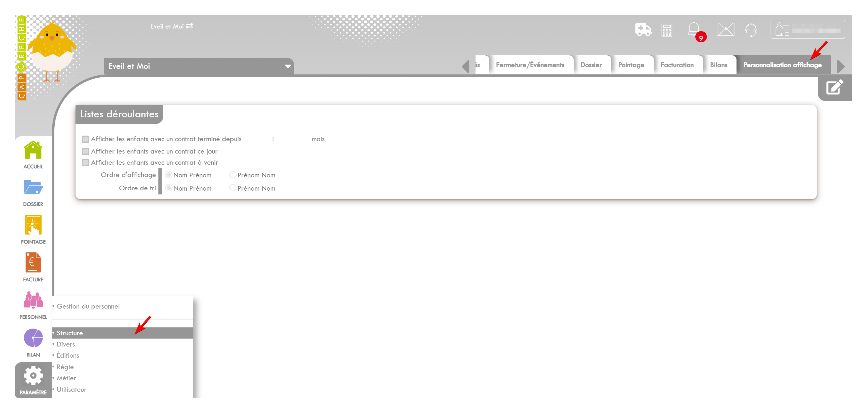Image resolution: width=867 pixels, height=413 pixels.
Task: Click the months number field showing 1
Action: pos(273,139)
